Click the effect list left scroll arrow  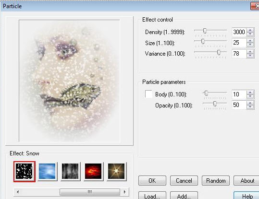pos(18,192)
